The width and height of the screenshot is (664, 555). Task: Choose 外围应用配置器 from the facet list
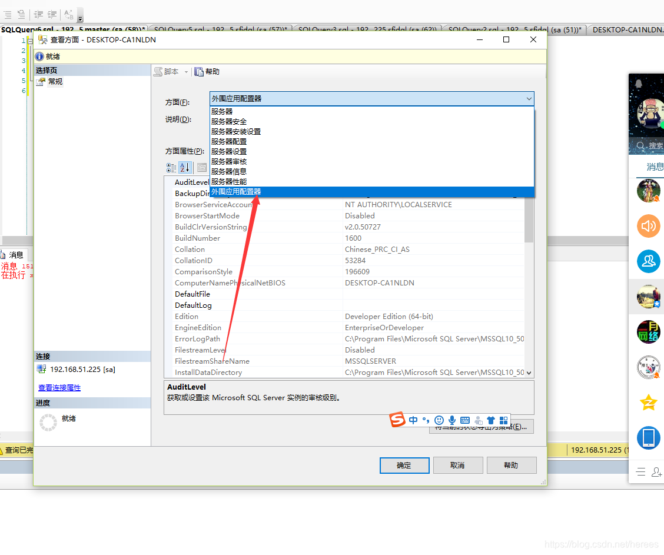tap(371, 192)
